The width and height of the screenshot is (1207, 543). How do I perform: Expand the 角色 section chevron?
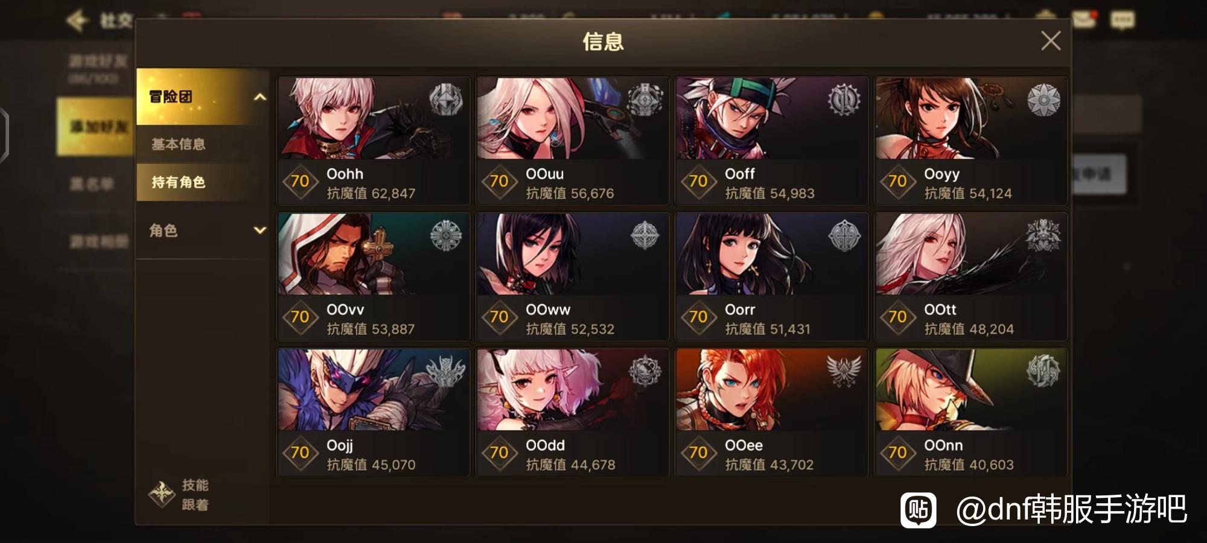[260, 230]
